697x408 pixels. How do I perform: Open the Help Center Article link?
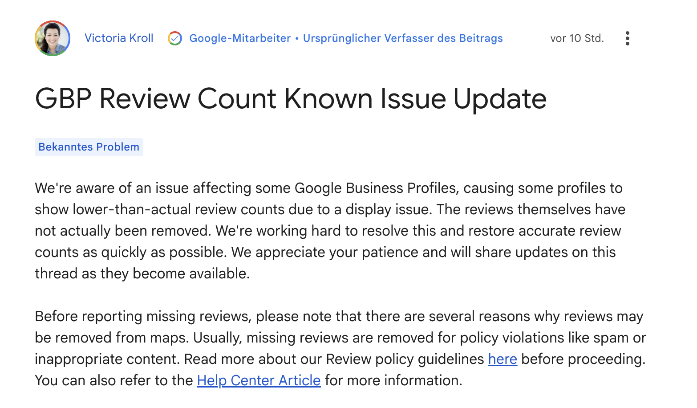tap(259, 380)
